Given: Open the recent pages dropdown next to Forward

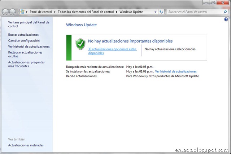Looking at the screenshot, I should [17, 12].
